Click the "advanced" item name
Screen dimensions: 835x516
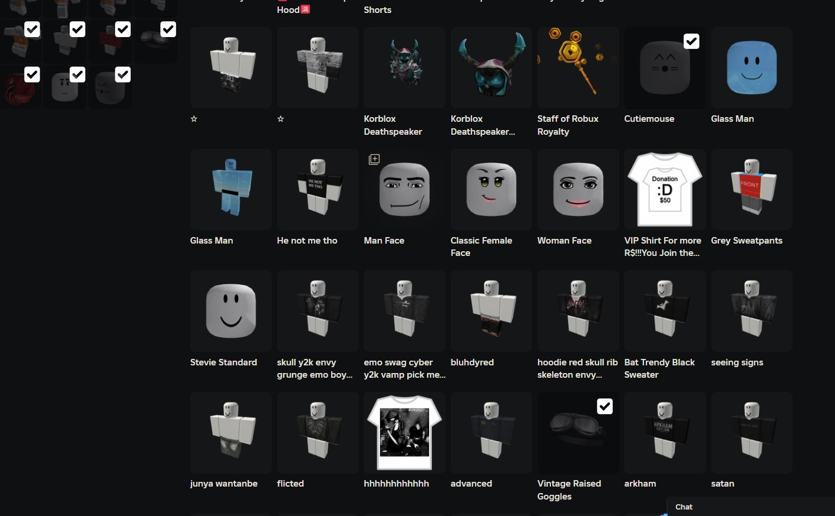[x=471, y=484]
